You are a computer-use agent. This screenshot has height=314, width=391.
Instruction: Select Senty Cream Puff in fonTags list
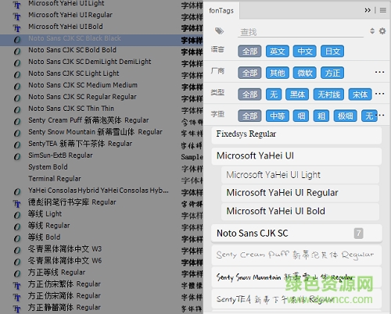(296, 255)
